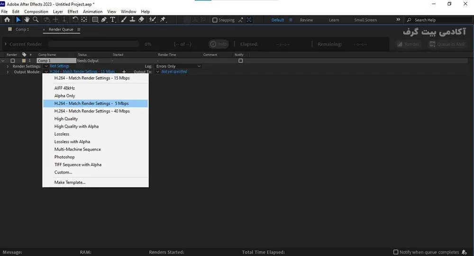
Task: Choose H.264 Match Render Settings 5 Mbps
Action: pos(96,103)
